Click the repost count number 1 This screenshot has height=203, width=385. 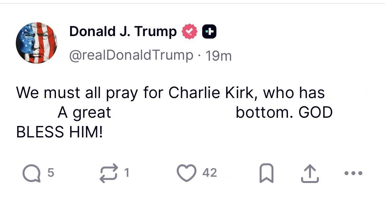tap(127, 173)
